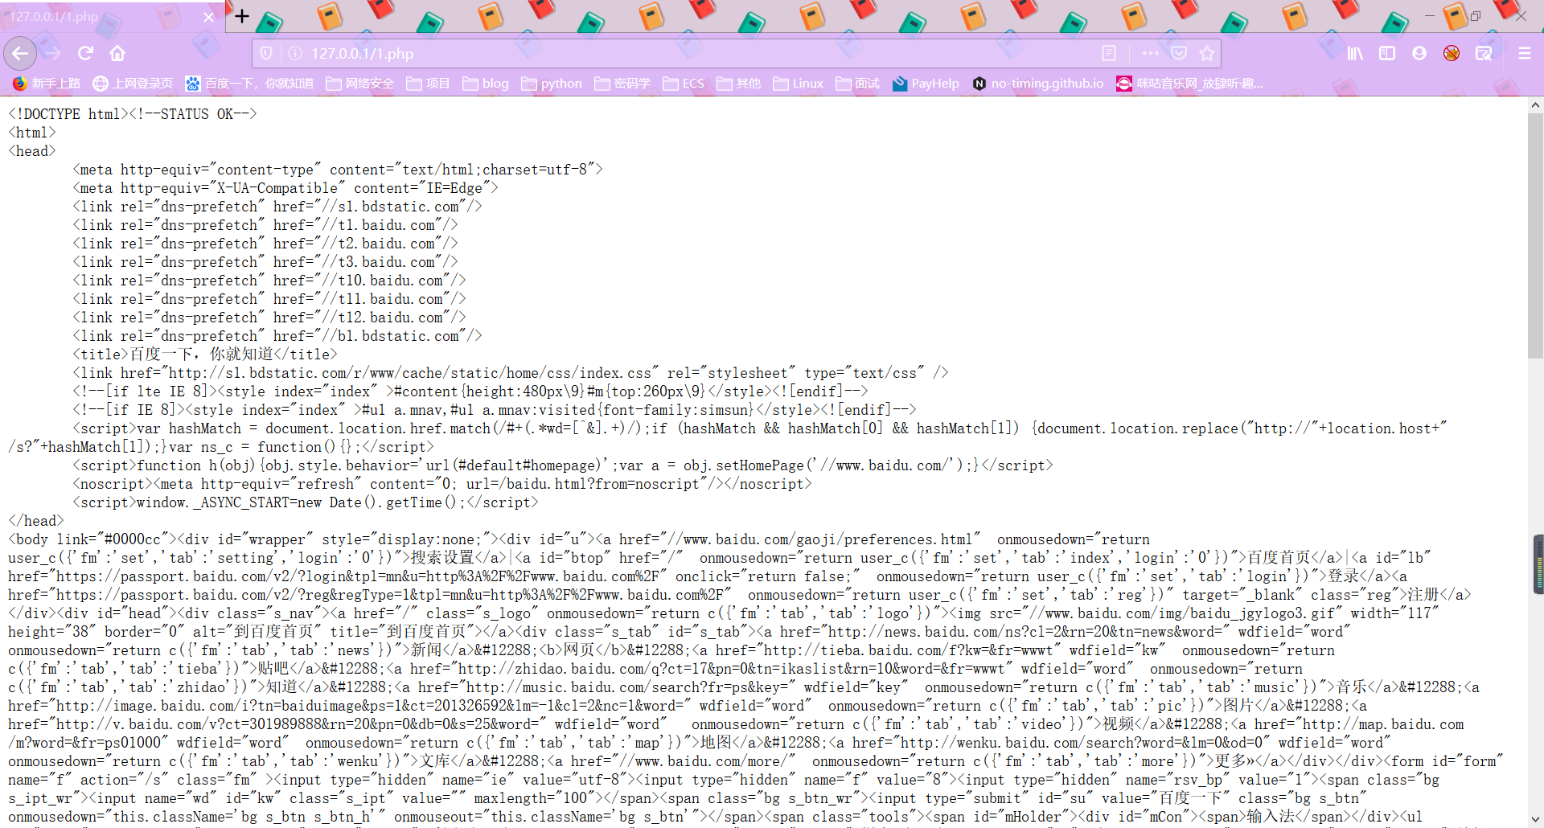Open 上网登录页 bookmark
Image resolution: width=1544 pixels, height=828 pixels.
coord(133,84)
